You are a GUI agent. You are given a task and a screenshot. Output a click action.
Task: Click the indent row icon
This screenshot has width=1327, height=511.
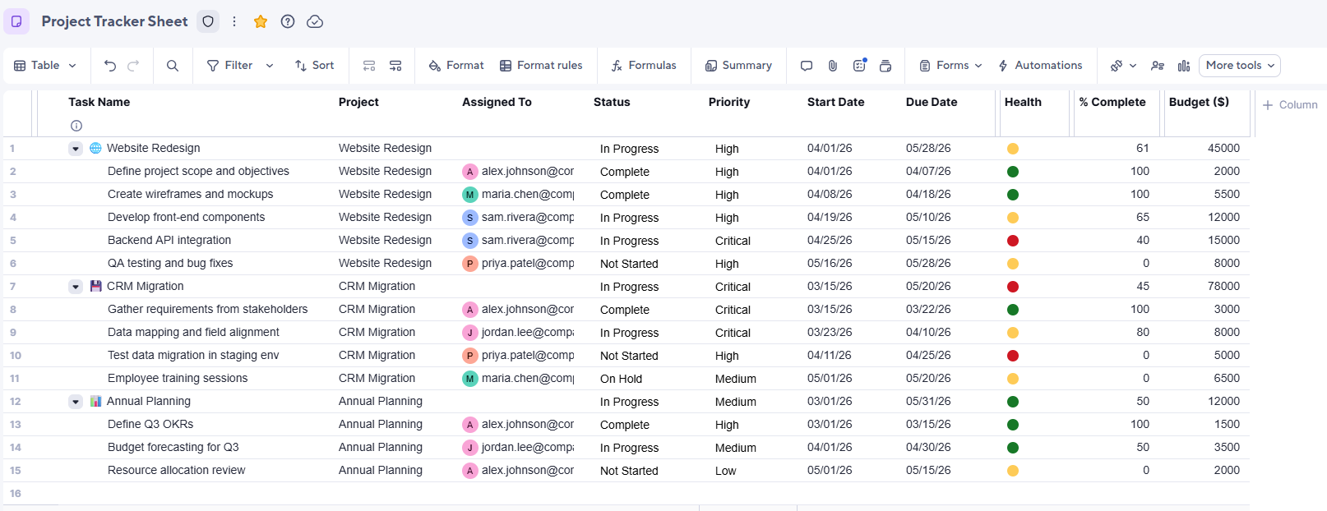click(395, 66)
